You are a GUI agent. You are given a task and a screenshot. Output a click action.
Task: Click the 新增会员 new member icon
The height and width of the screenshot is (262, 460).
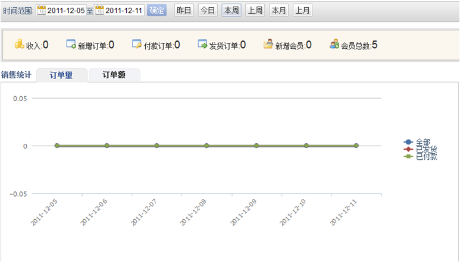268,45
